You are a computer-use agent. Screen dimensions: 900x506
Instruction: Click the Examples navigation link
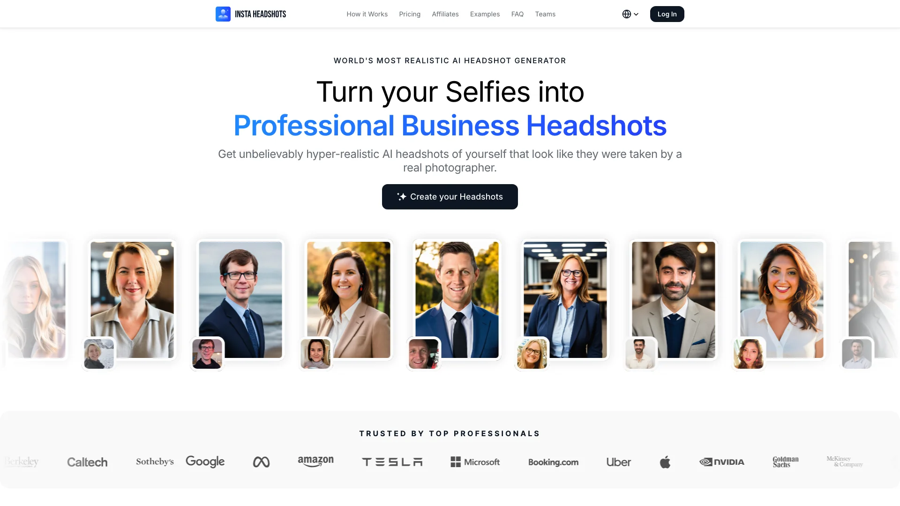(x=485, y=14)
